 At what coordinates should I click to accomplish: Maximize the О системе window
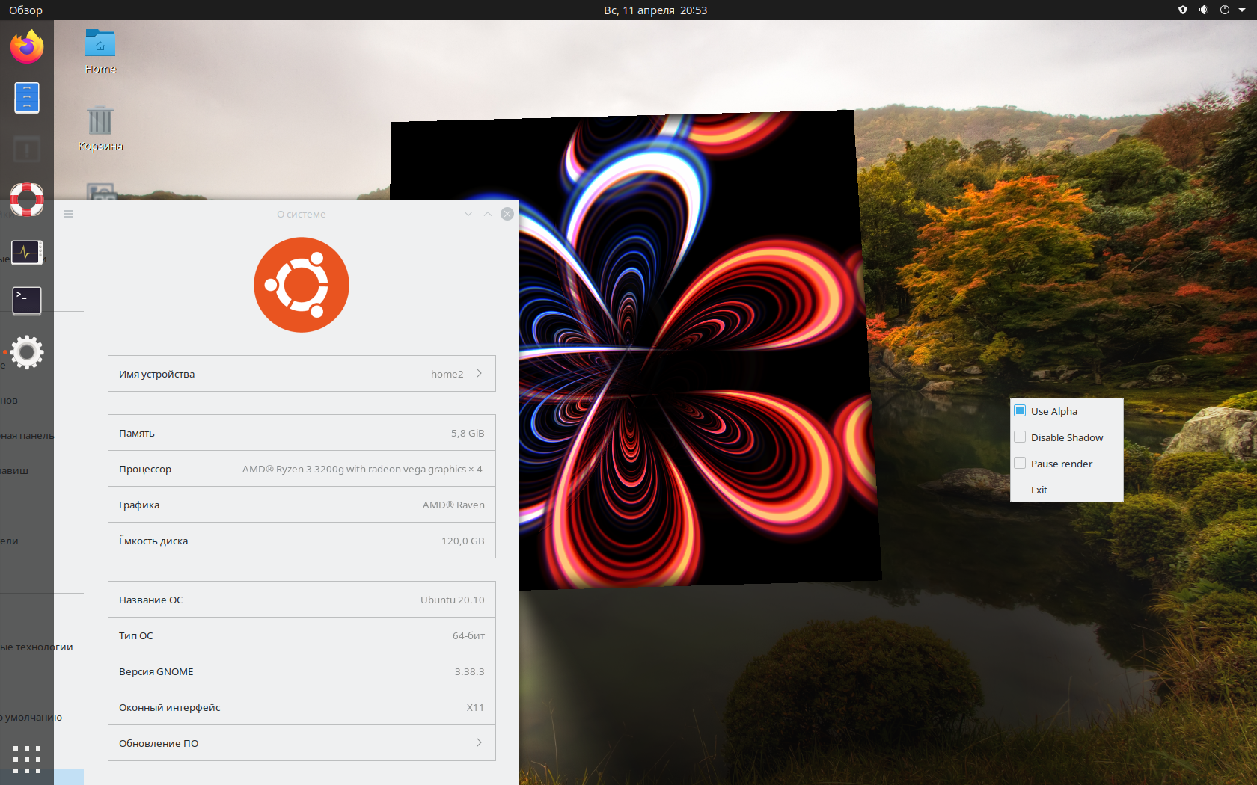pyautogui.click(x=488, y=214)
